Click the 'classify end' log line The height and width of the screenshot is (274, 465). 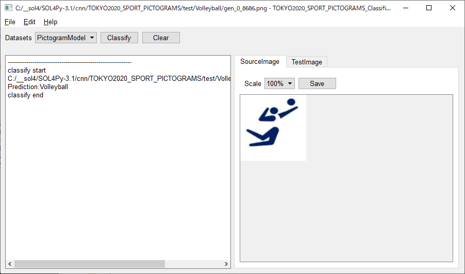click(25, 95)
